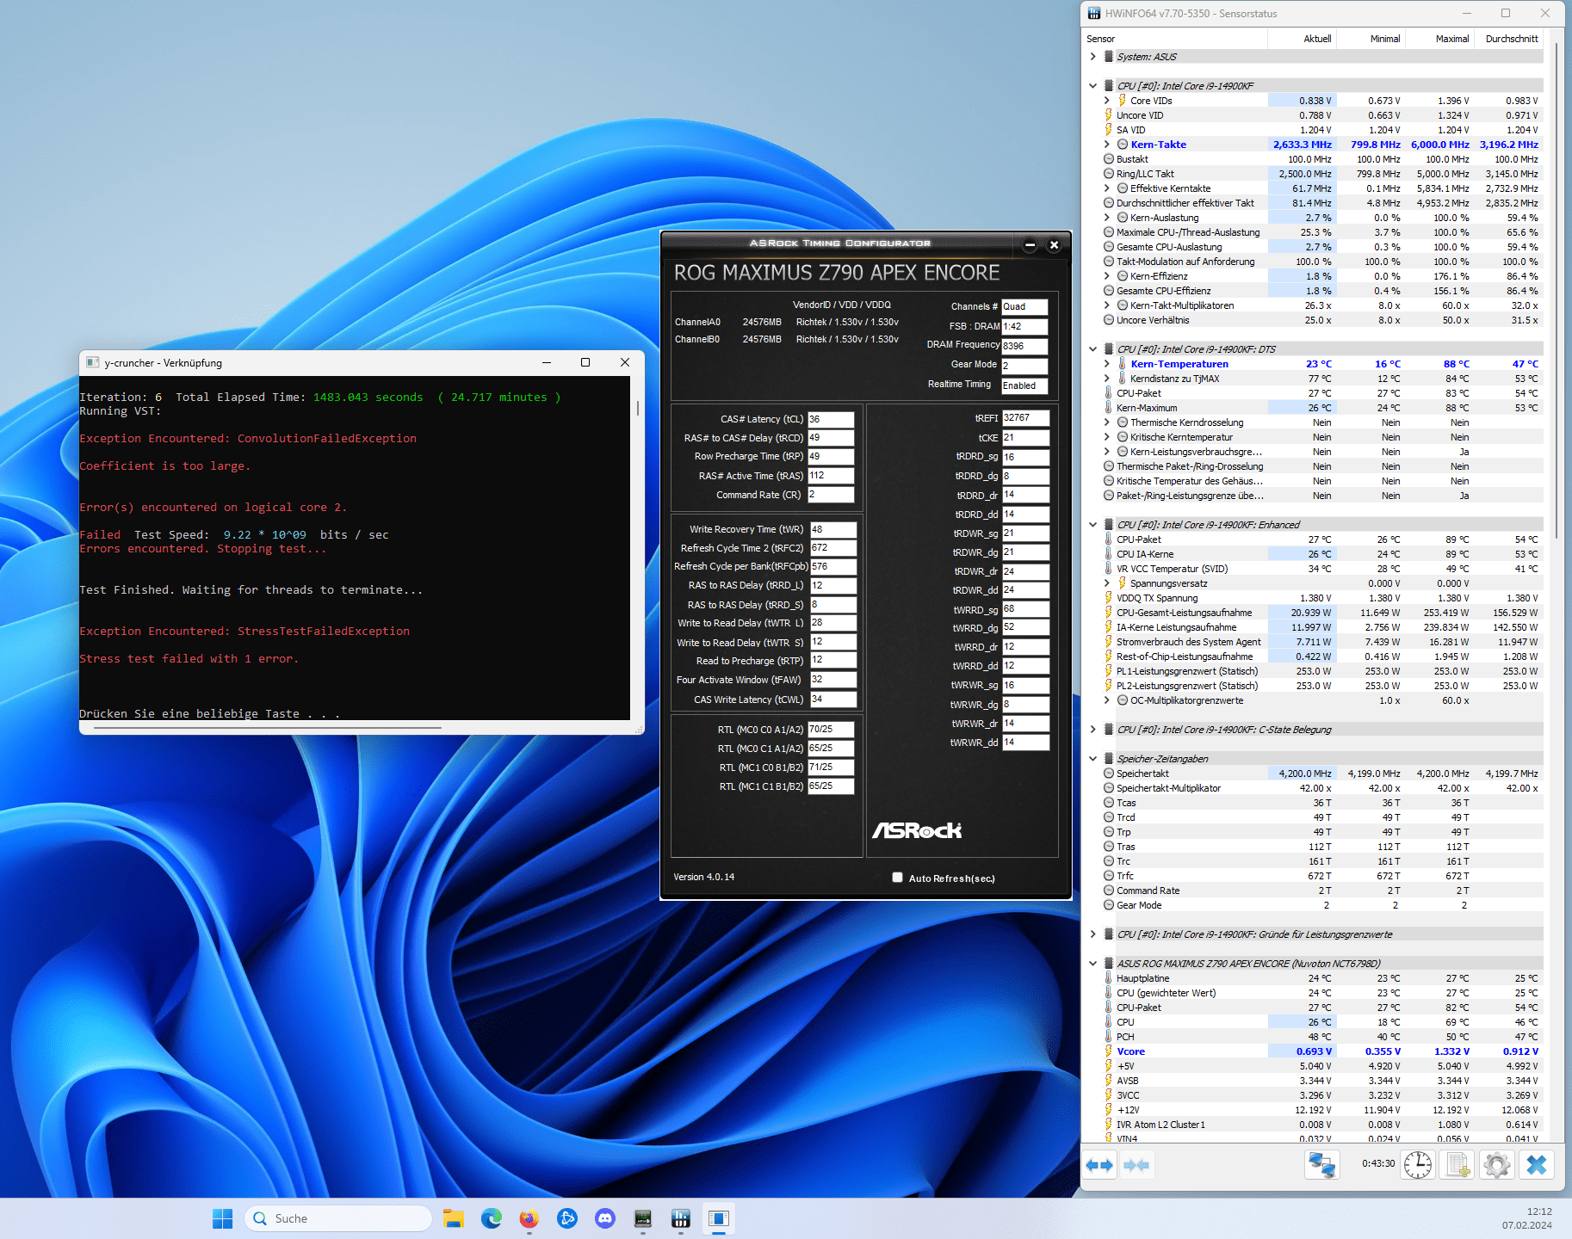Viewport: 1572px width, 1239px height.
Task: Click the blue X close-sensors icon
Action: [1536, 1165]
